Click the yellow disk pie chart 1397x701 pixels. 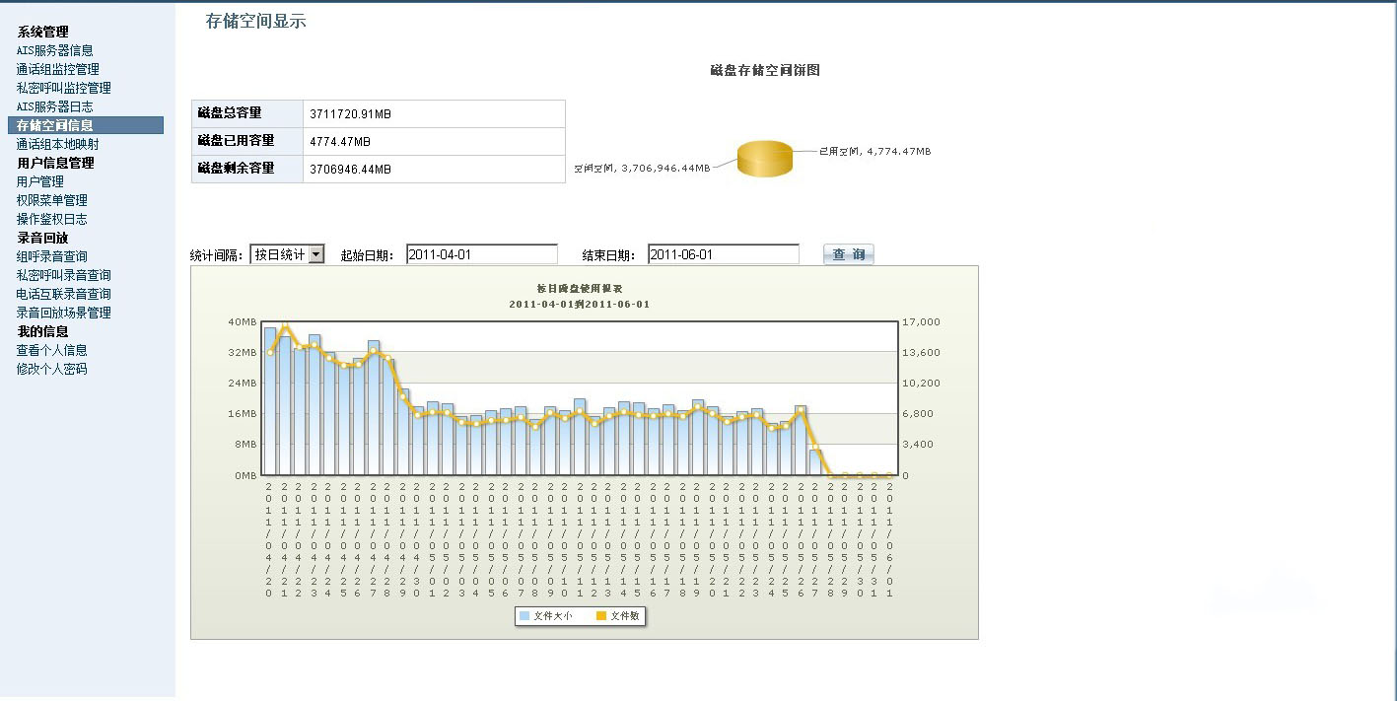tap(765, 160)
